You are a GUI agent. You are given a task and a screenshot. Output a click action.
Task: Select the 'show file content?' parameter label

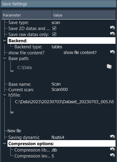(x=26, y=53)
